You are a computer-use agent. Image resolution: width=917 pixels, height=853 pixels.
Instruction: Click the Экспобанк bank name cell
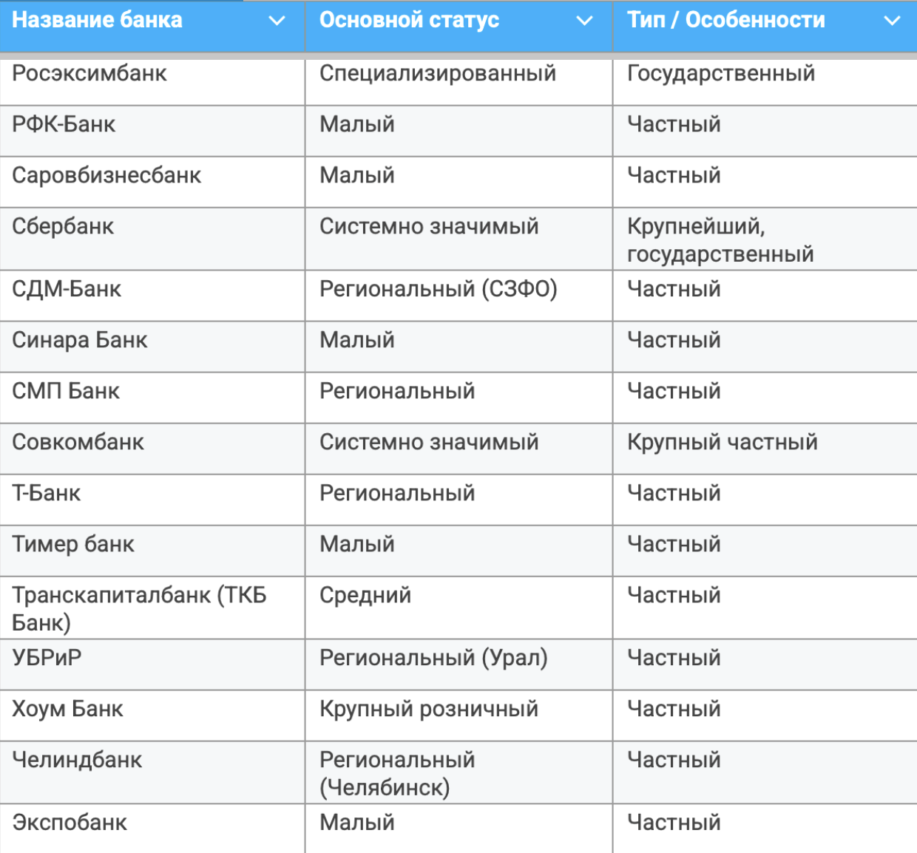pyautogui.click(x=70, y=823)
